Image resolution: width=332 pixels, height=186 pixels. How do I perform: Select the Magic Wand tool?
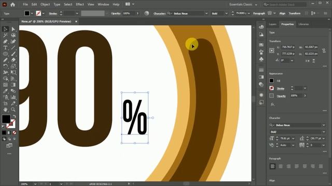5,35
